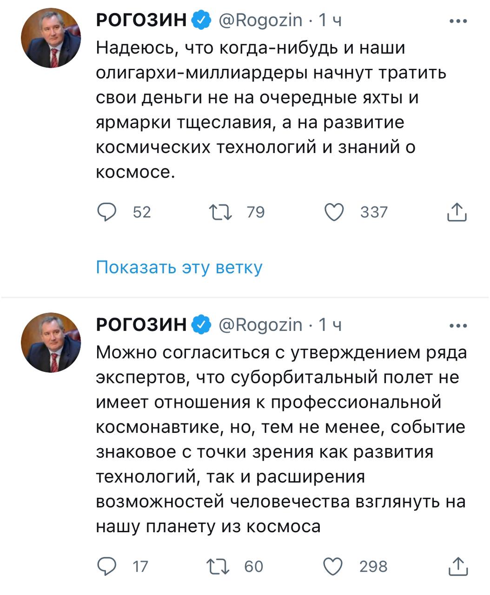This screenshot has width=490, height=595.
Task: Like the tweet with 298 likes
Action: 334,566
